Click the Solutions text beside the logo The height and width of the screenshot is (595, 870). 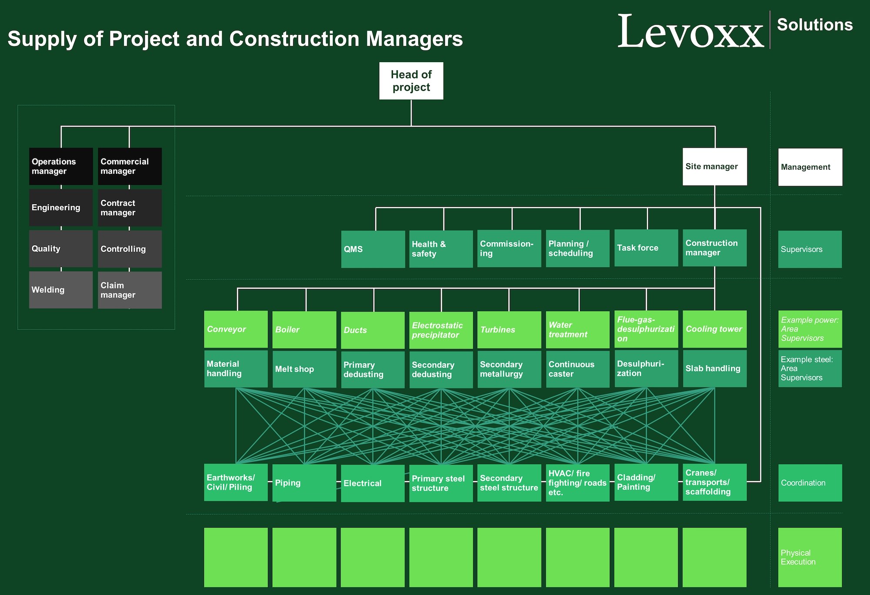coord(815,25)
